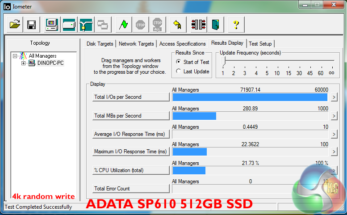347x215 pixels.
Task: Click the 21.73 % CPU value
Action: coord(250,163)
